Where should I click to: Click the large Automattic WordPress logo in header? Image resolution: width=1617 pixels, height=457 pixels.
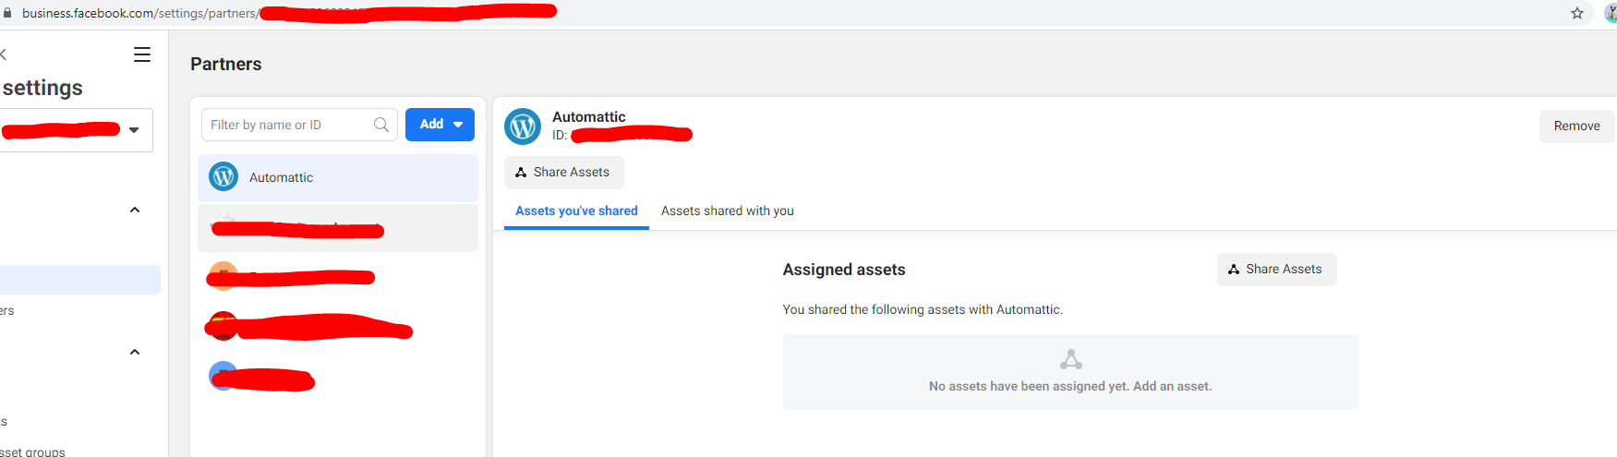523,126
